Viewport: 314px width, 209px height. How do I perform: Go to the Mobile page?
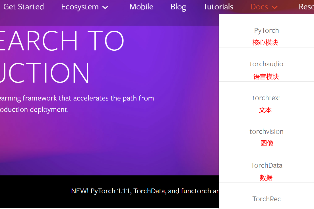pos(141,7)
